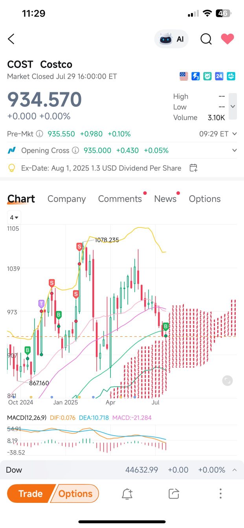This screenshot has height=528, width=244.
Task: Tap the US flag market icon
Action: point(184,76)
